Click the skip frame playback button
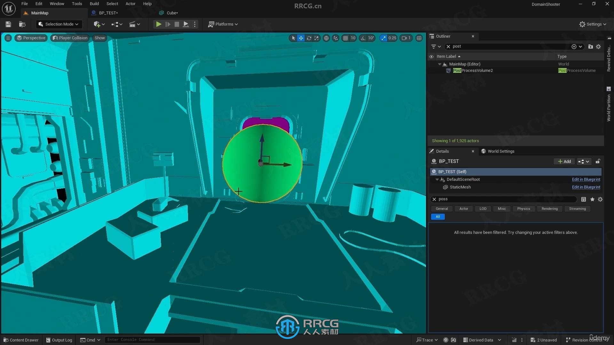 point(168,24)
